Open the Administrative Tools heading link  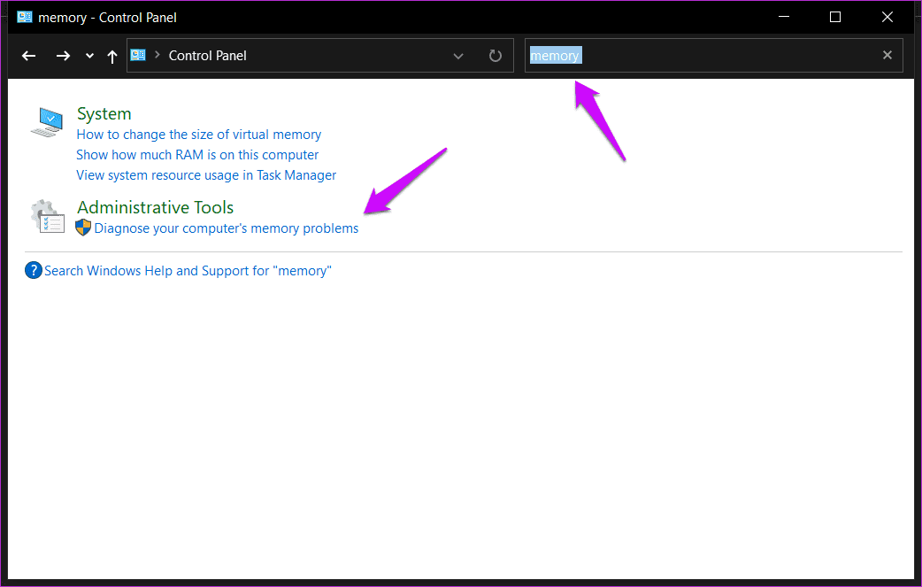[x=155, y=208]
